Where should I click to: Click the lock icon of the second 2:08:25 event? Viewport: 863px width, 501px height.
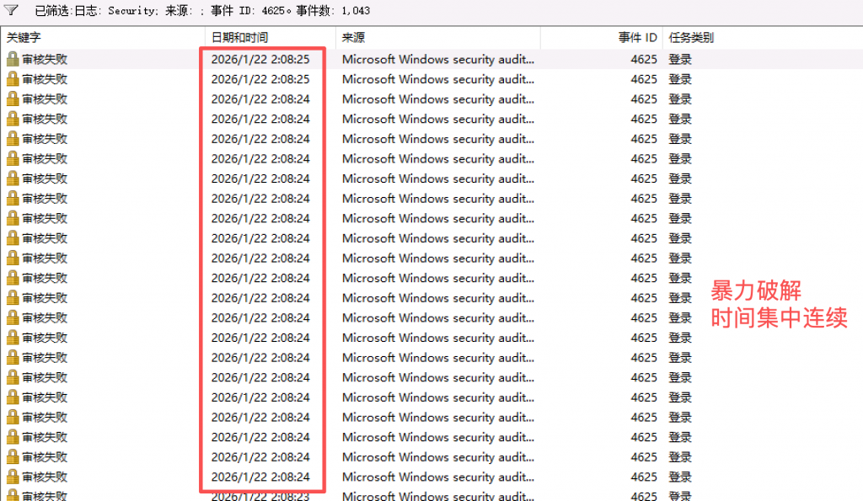click(x=13, y=79)
